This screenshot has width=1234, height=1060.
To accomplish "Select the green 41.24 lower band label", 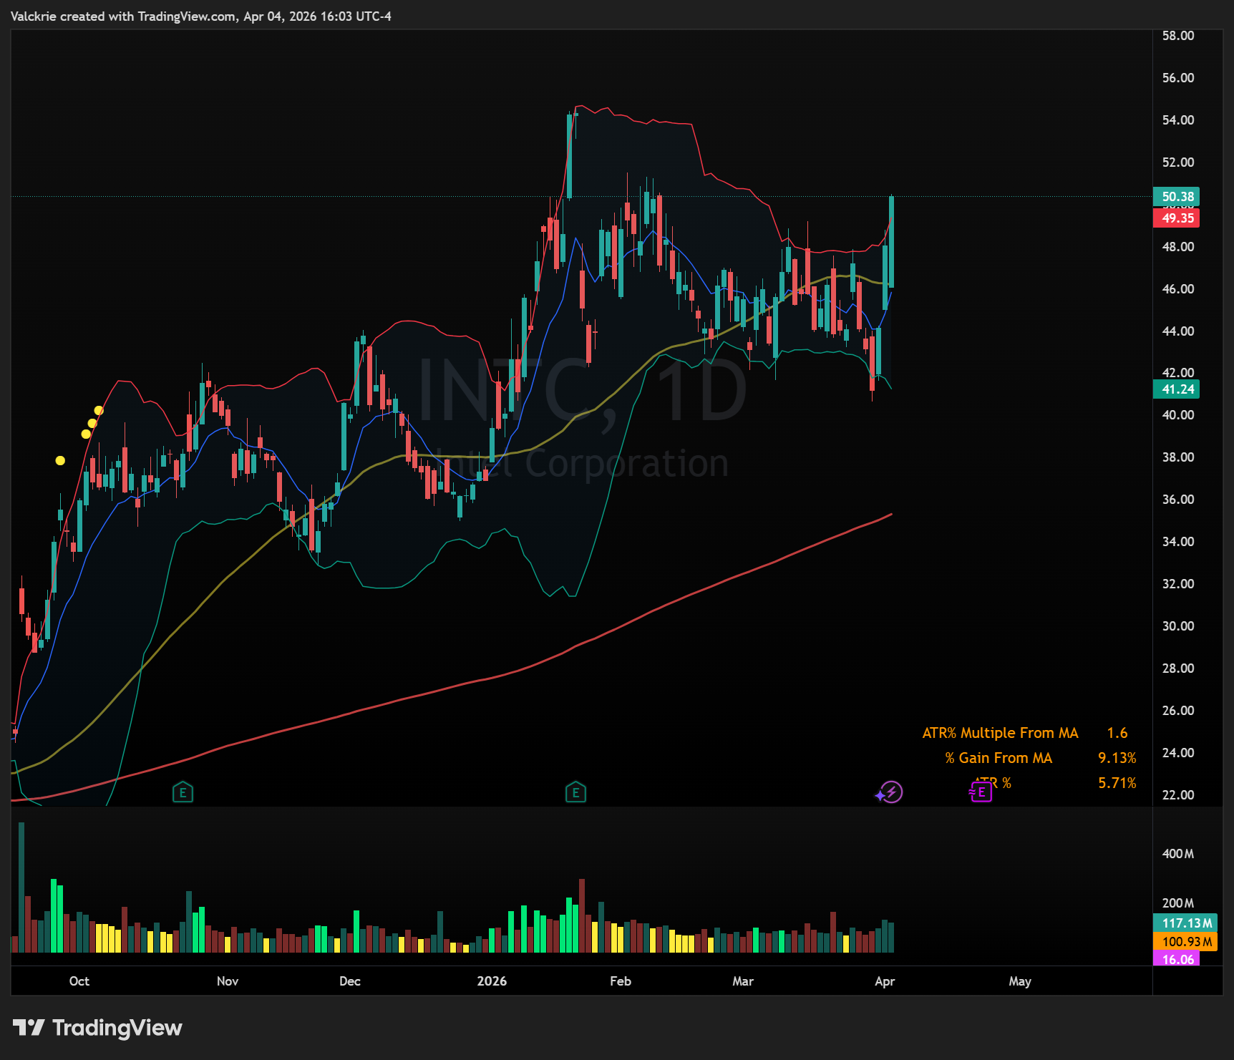I will tap(1176, 389).
